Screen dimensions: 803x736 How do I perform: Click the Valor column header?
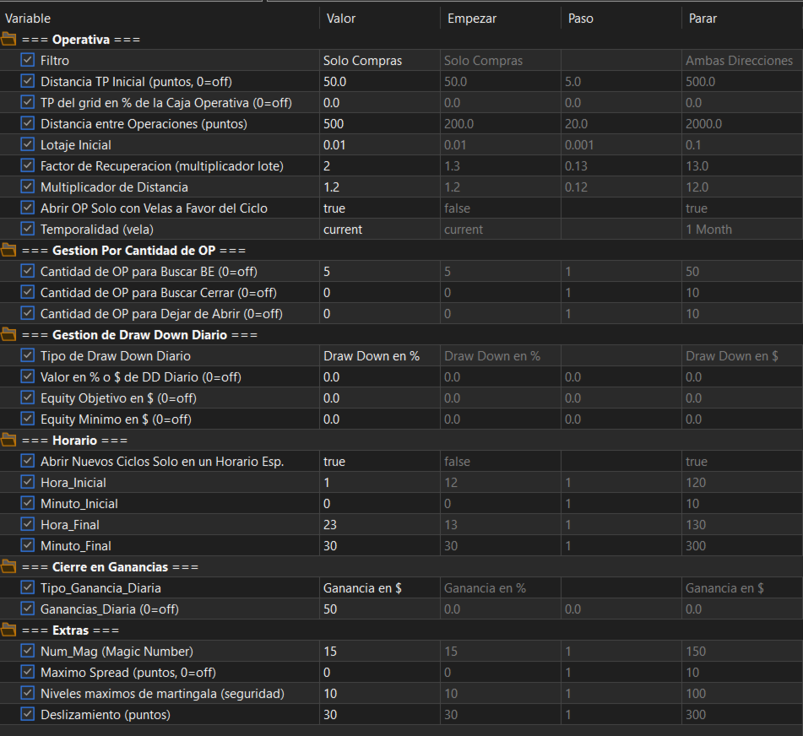[378, 18]
